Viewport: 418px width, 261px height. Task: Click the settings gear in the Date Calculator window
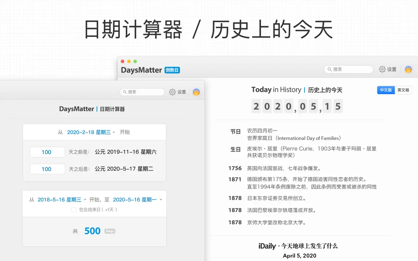pyautogui.click(x=172, y=92)
